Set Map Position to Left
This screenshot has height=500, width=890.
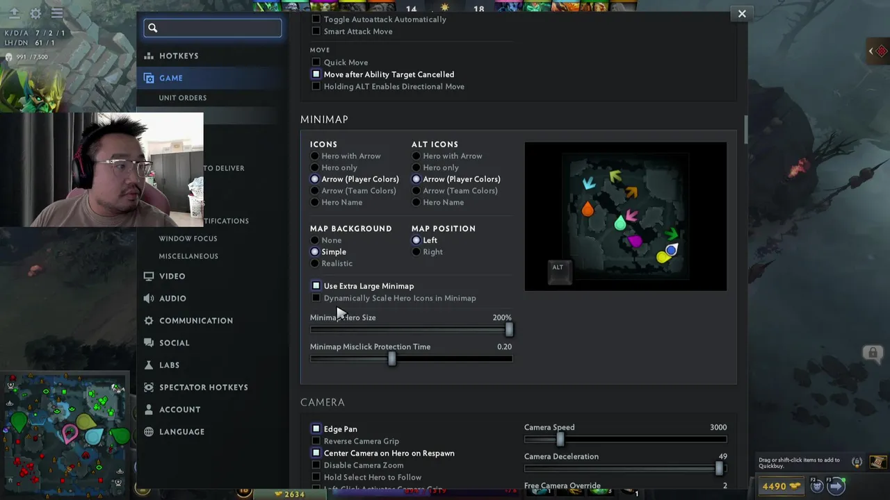pyautogui.click(x=416, y=240)
